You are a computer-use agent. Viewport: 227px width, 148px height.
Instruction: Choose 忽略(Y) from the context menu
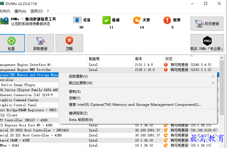point(75,98)
